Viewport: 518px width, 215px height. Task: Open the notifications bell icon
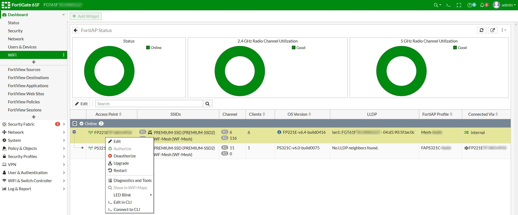482,5
